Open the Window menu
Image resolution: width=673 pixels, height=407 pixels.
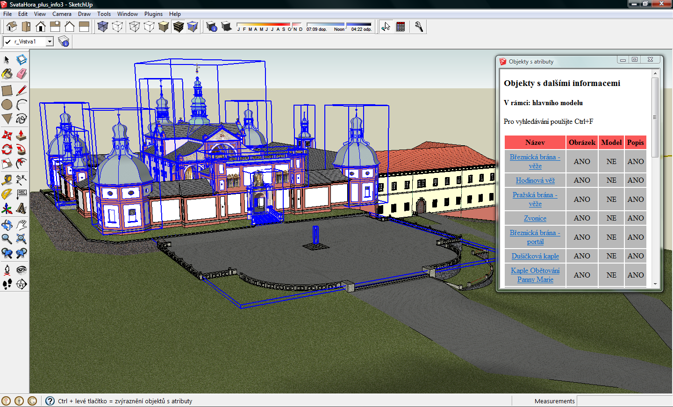tap(128, 14)
